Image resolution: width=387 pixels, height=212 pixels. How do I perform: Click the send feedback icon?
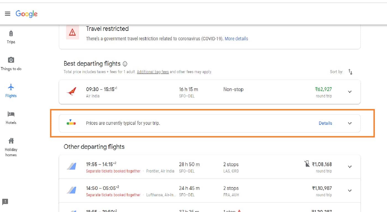tap(5, 202)
